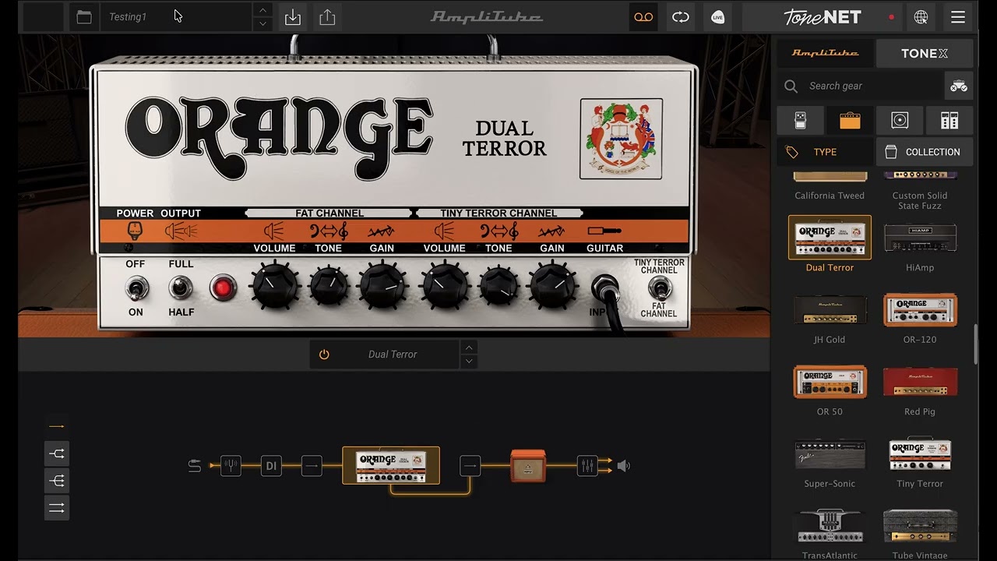
Task: Switch to the AmpliTube gear tab
Action: 825,53
